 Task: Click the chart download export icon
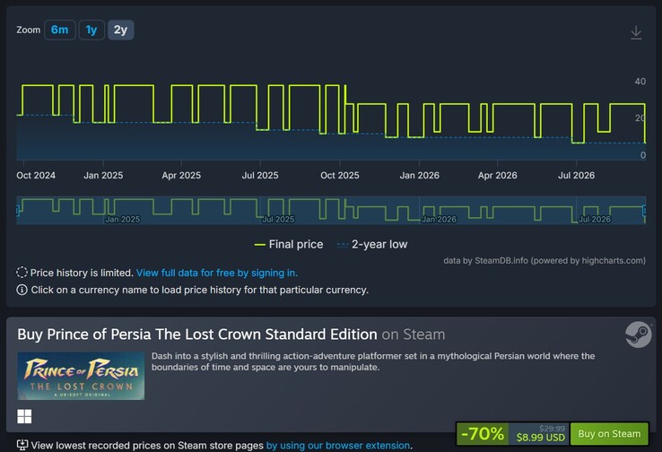[x=636, y=32]
